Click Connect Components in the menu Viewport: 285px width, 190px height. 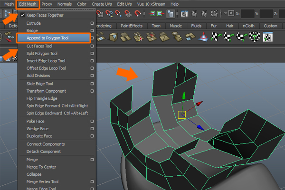click(46, 144)
